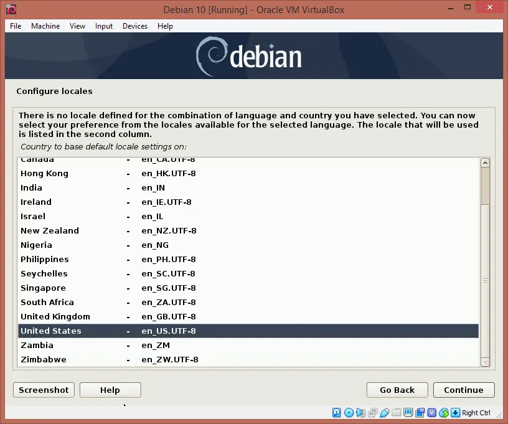Viewport: 508px width, 424px height.
Task: Select Philippines en_PH.UTF-8 locale
Action: pyautogui.click(x=248, y=260)
